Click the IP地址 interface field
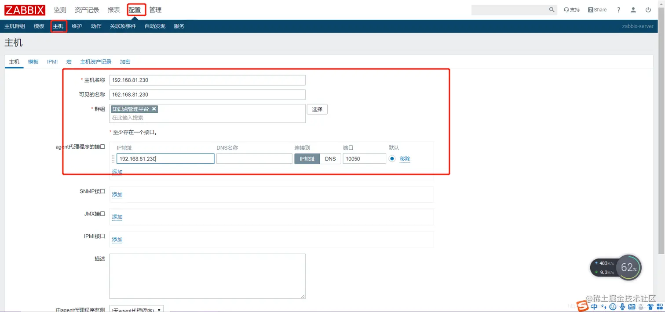665x312 pixels. coord(165,159)
